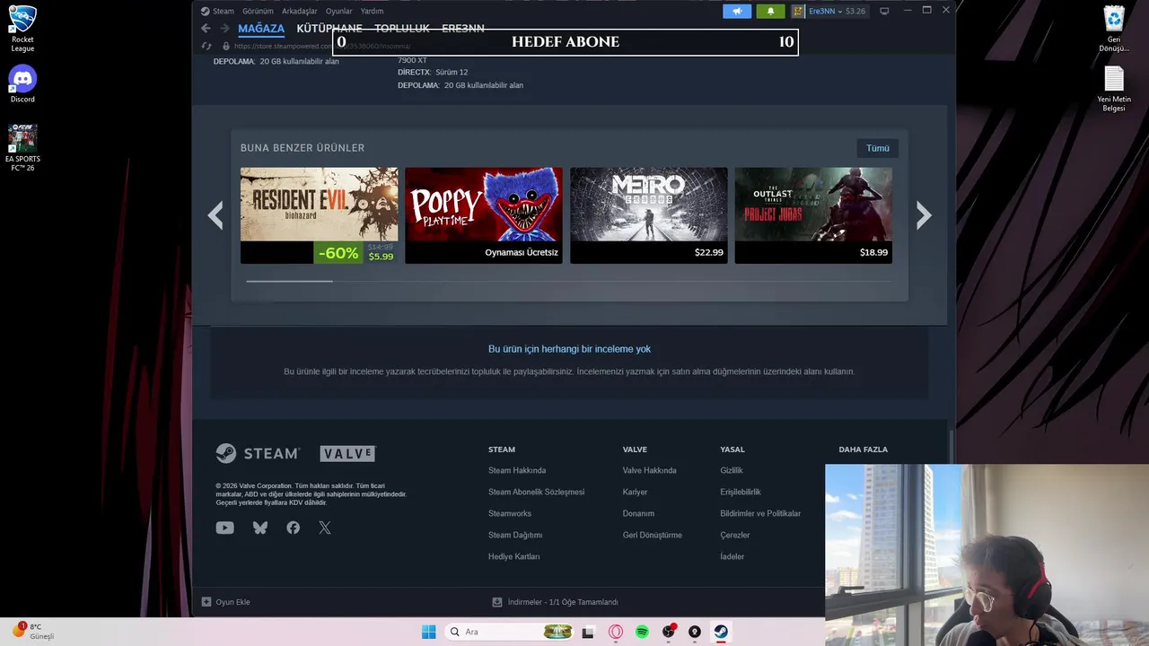Click the downloads icon in bottom bar

click(x=497, y=602)
